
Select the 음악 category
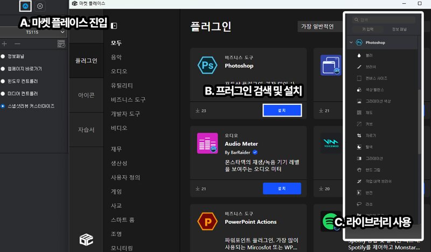click(x=116, y=57)
